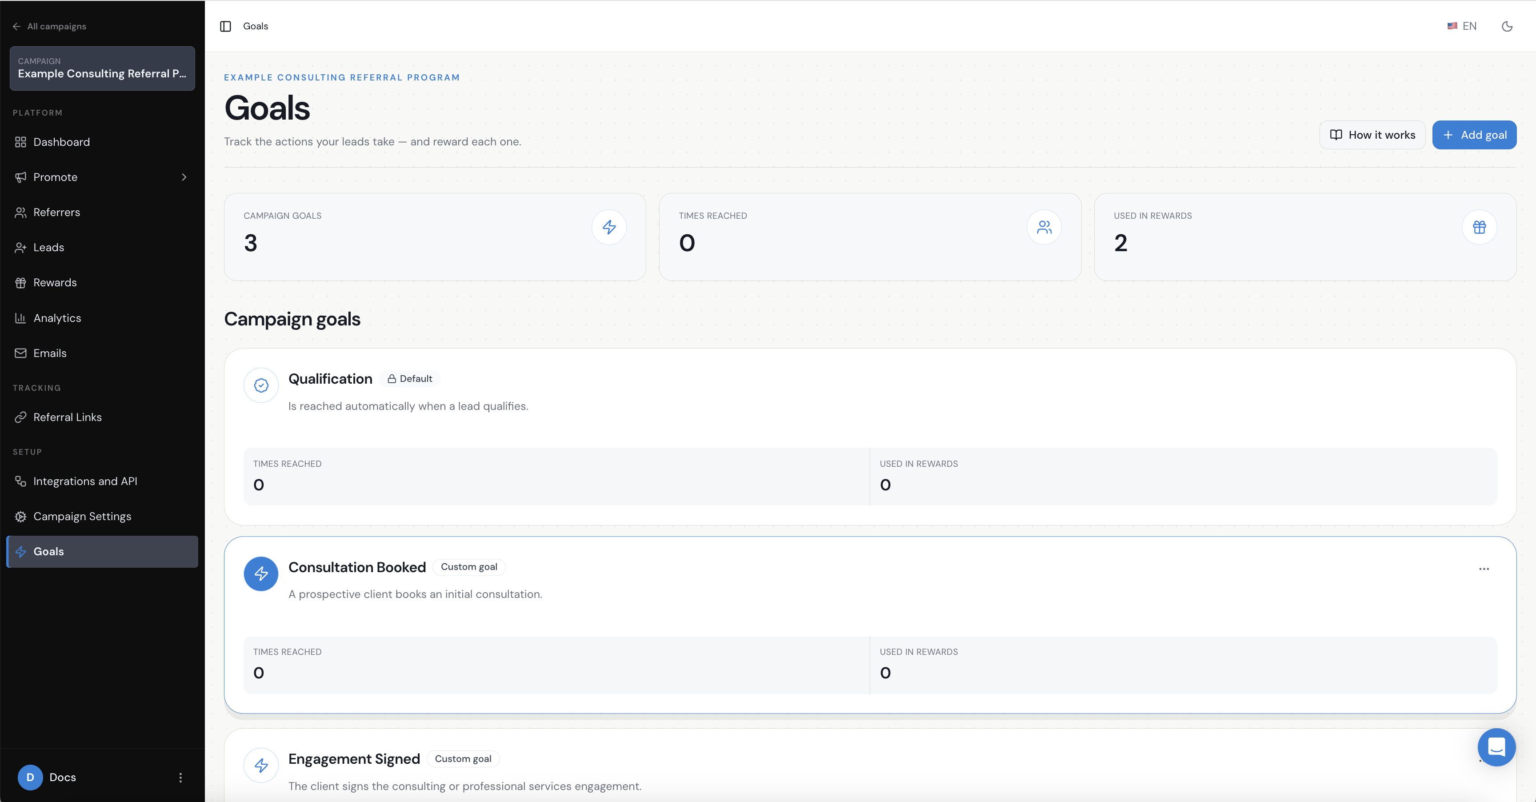Image resolution: width=1536 pixels, height=802 pixels.
Task: Open the Leads page
Action: point(102,248)
